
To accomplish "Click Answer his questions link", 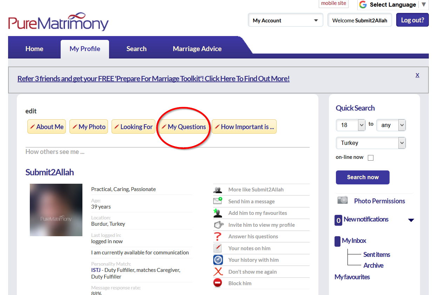I will [253, 236].
